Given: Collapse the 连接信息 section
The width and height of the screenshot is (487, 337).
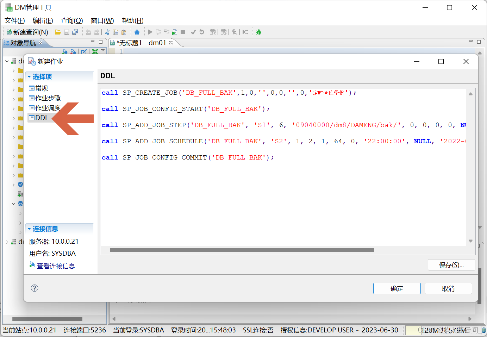Looking at the screenshot, I should pyautogui.click(x=29, y=229).
